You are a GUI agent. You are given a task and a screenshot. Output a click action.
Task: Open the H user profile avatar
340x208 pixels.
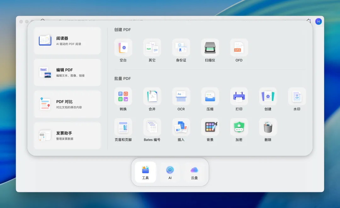[318, 21]
